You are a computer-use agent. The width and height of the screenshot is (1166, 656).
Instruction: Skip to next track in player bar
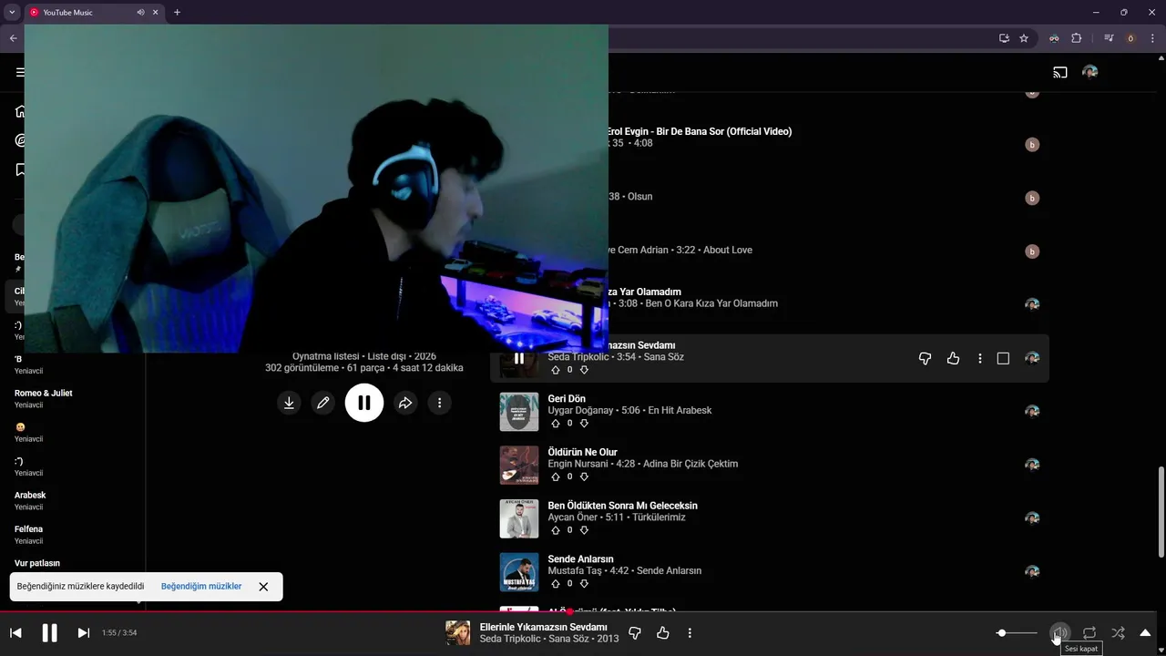pyautogui.click(x=83, y=633)
